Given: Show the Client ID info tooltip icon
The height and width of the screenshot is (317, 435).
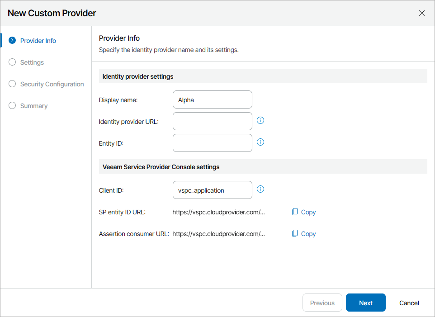Looking at the screenshot, I should click(260, 189).
